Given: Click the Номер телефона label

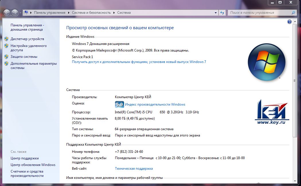Looking at the screenshot, I should [x=86, y=152].
